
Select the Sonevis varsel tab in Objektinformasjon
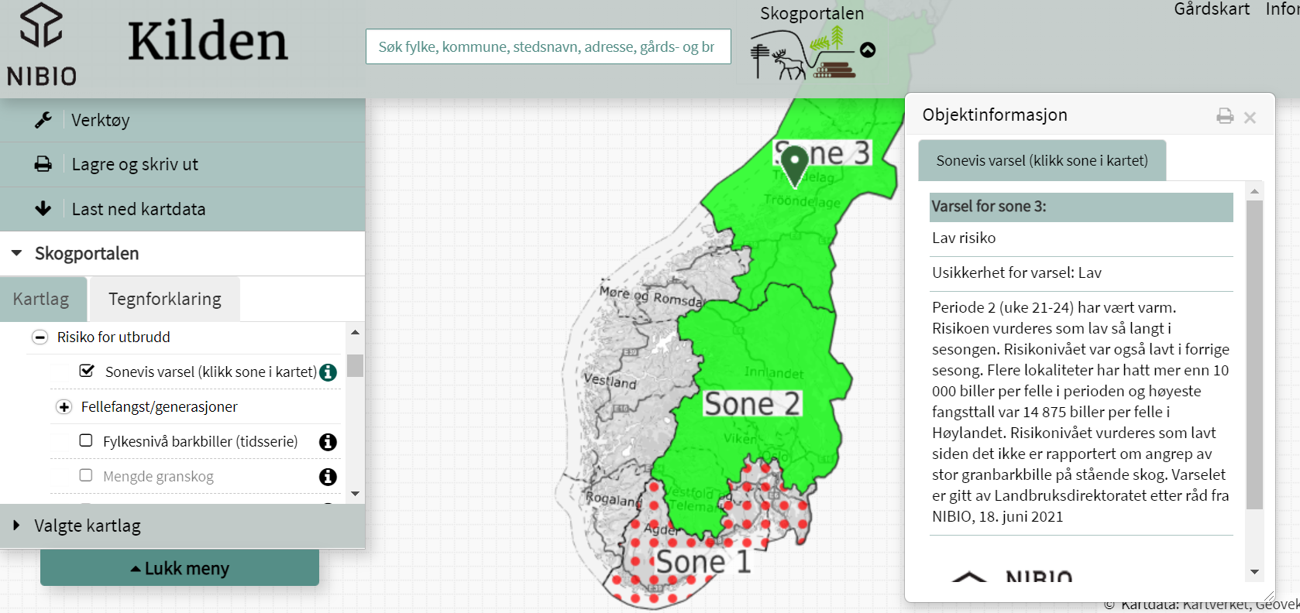click(x=1042, y=160)
